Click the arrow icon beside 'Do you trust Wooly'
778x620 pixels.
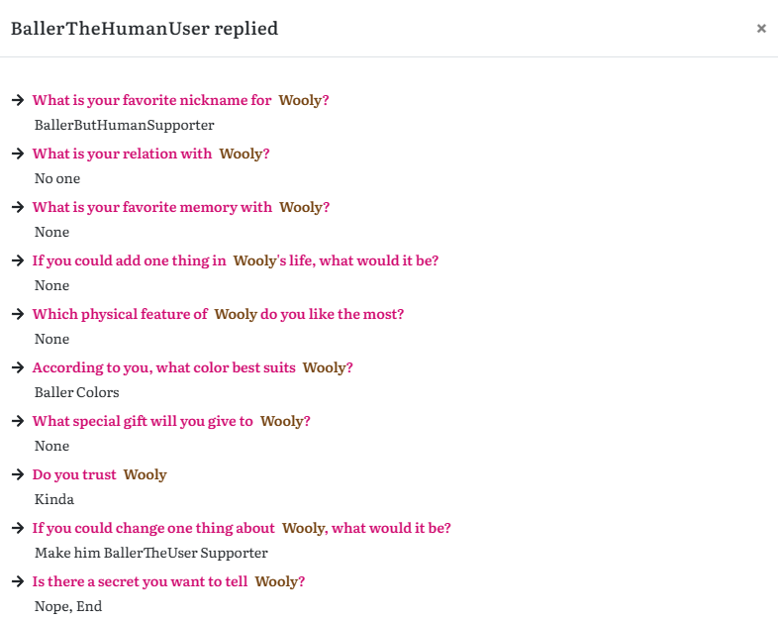point(18,474)
